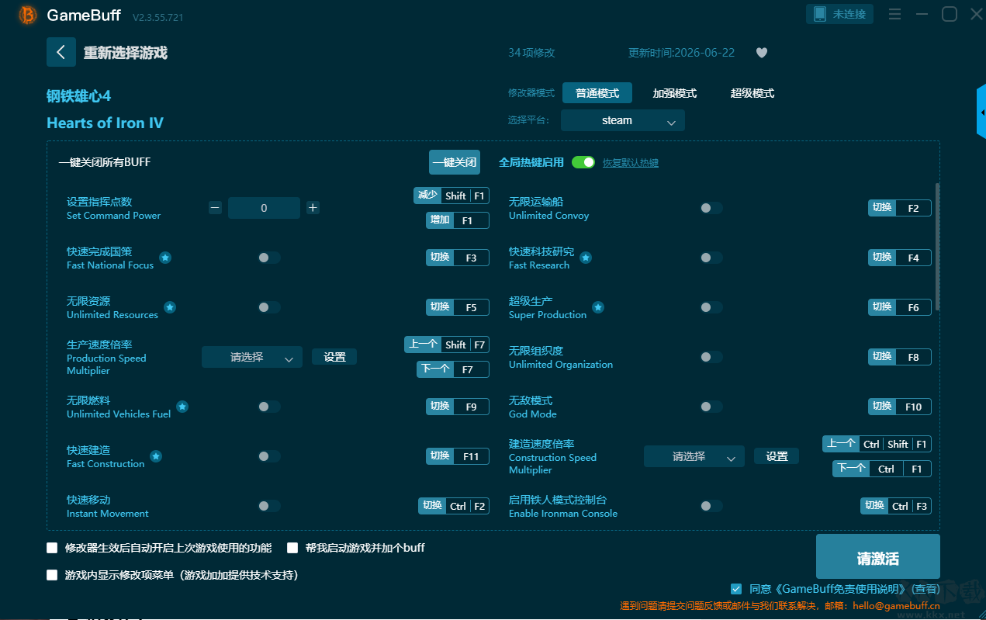The width and height of the screenshot is (986, 620).
Task: Click star badge next to Super Production
Action: pos(598,307)
